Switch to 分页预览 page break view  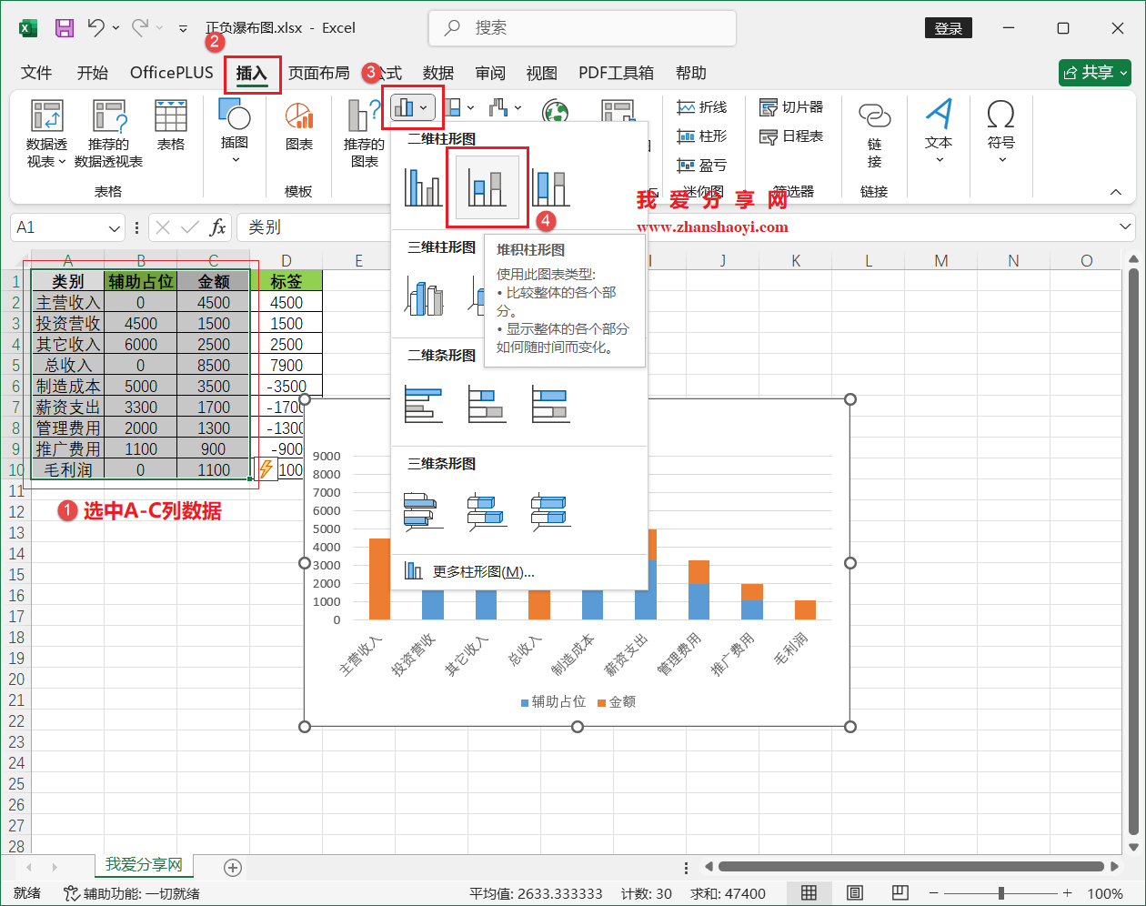click(x=900, y=892)
